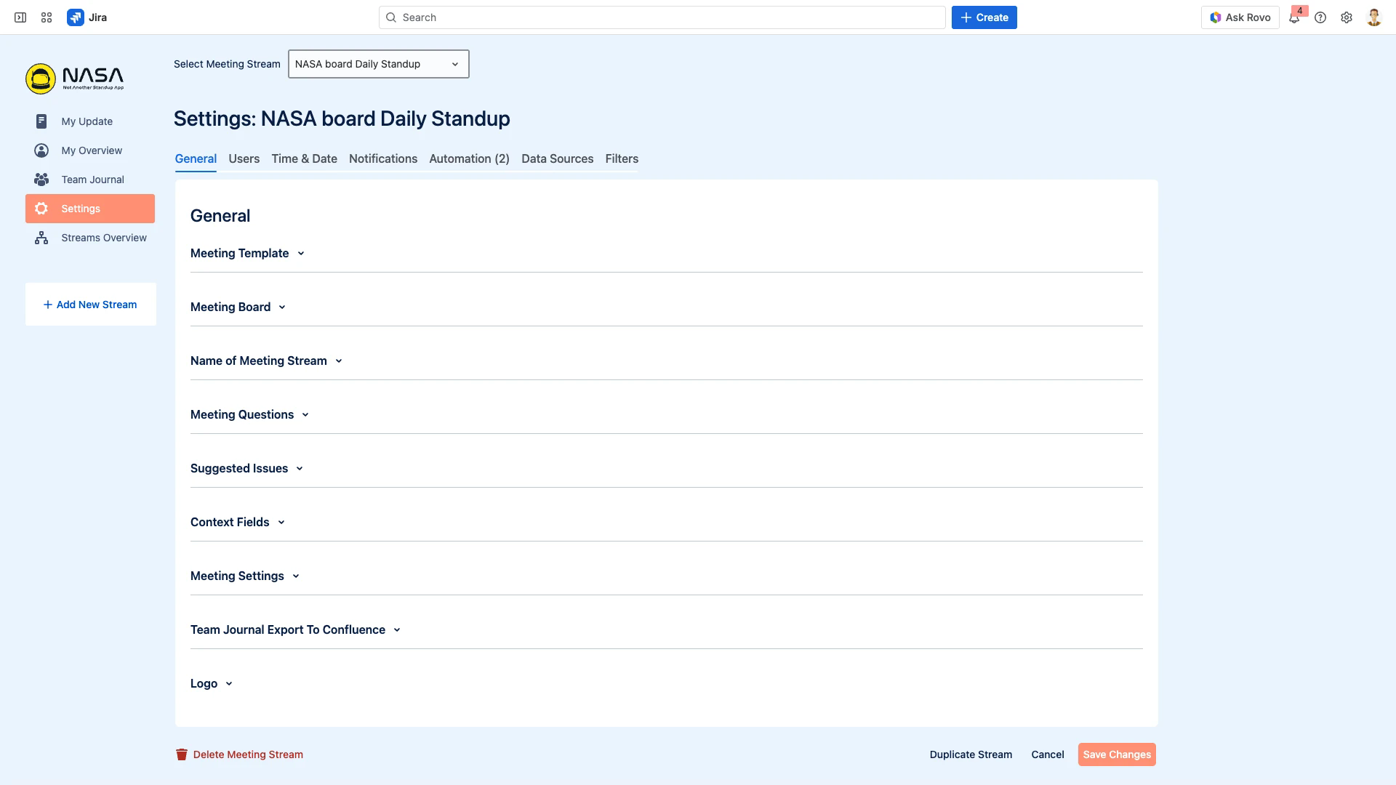This screenshot has height=785, width=1396.
Task: Switch to the Users tab
Action: point(244,158)
